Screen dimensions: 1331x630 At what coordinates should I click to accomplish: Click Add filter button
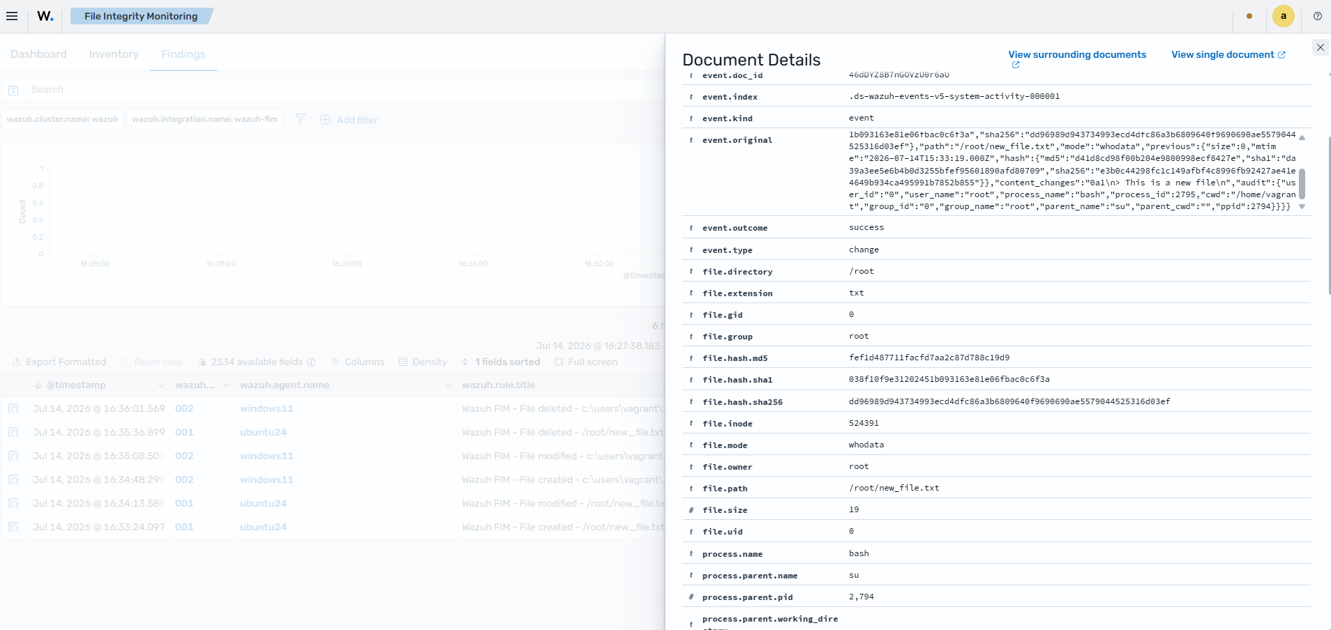click(349, 120)
